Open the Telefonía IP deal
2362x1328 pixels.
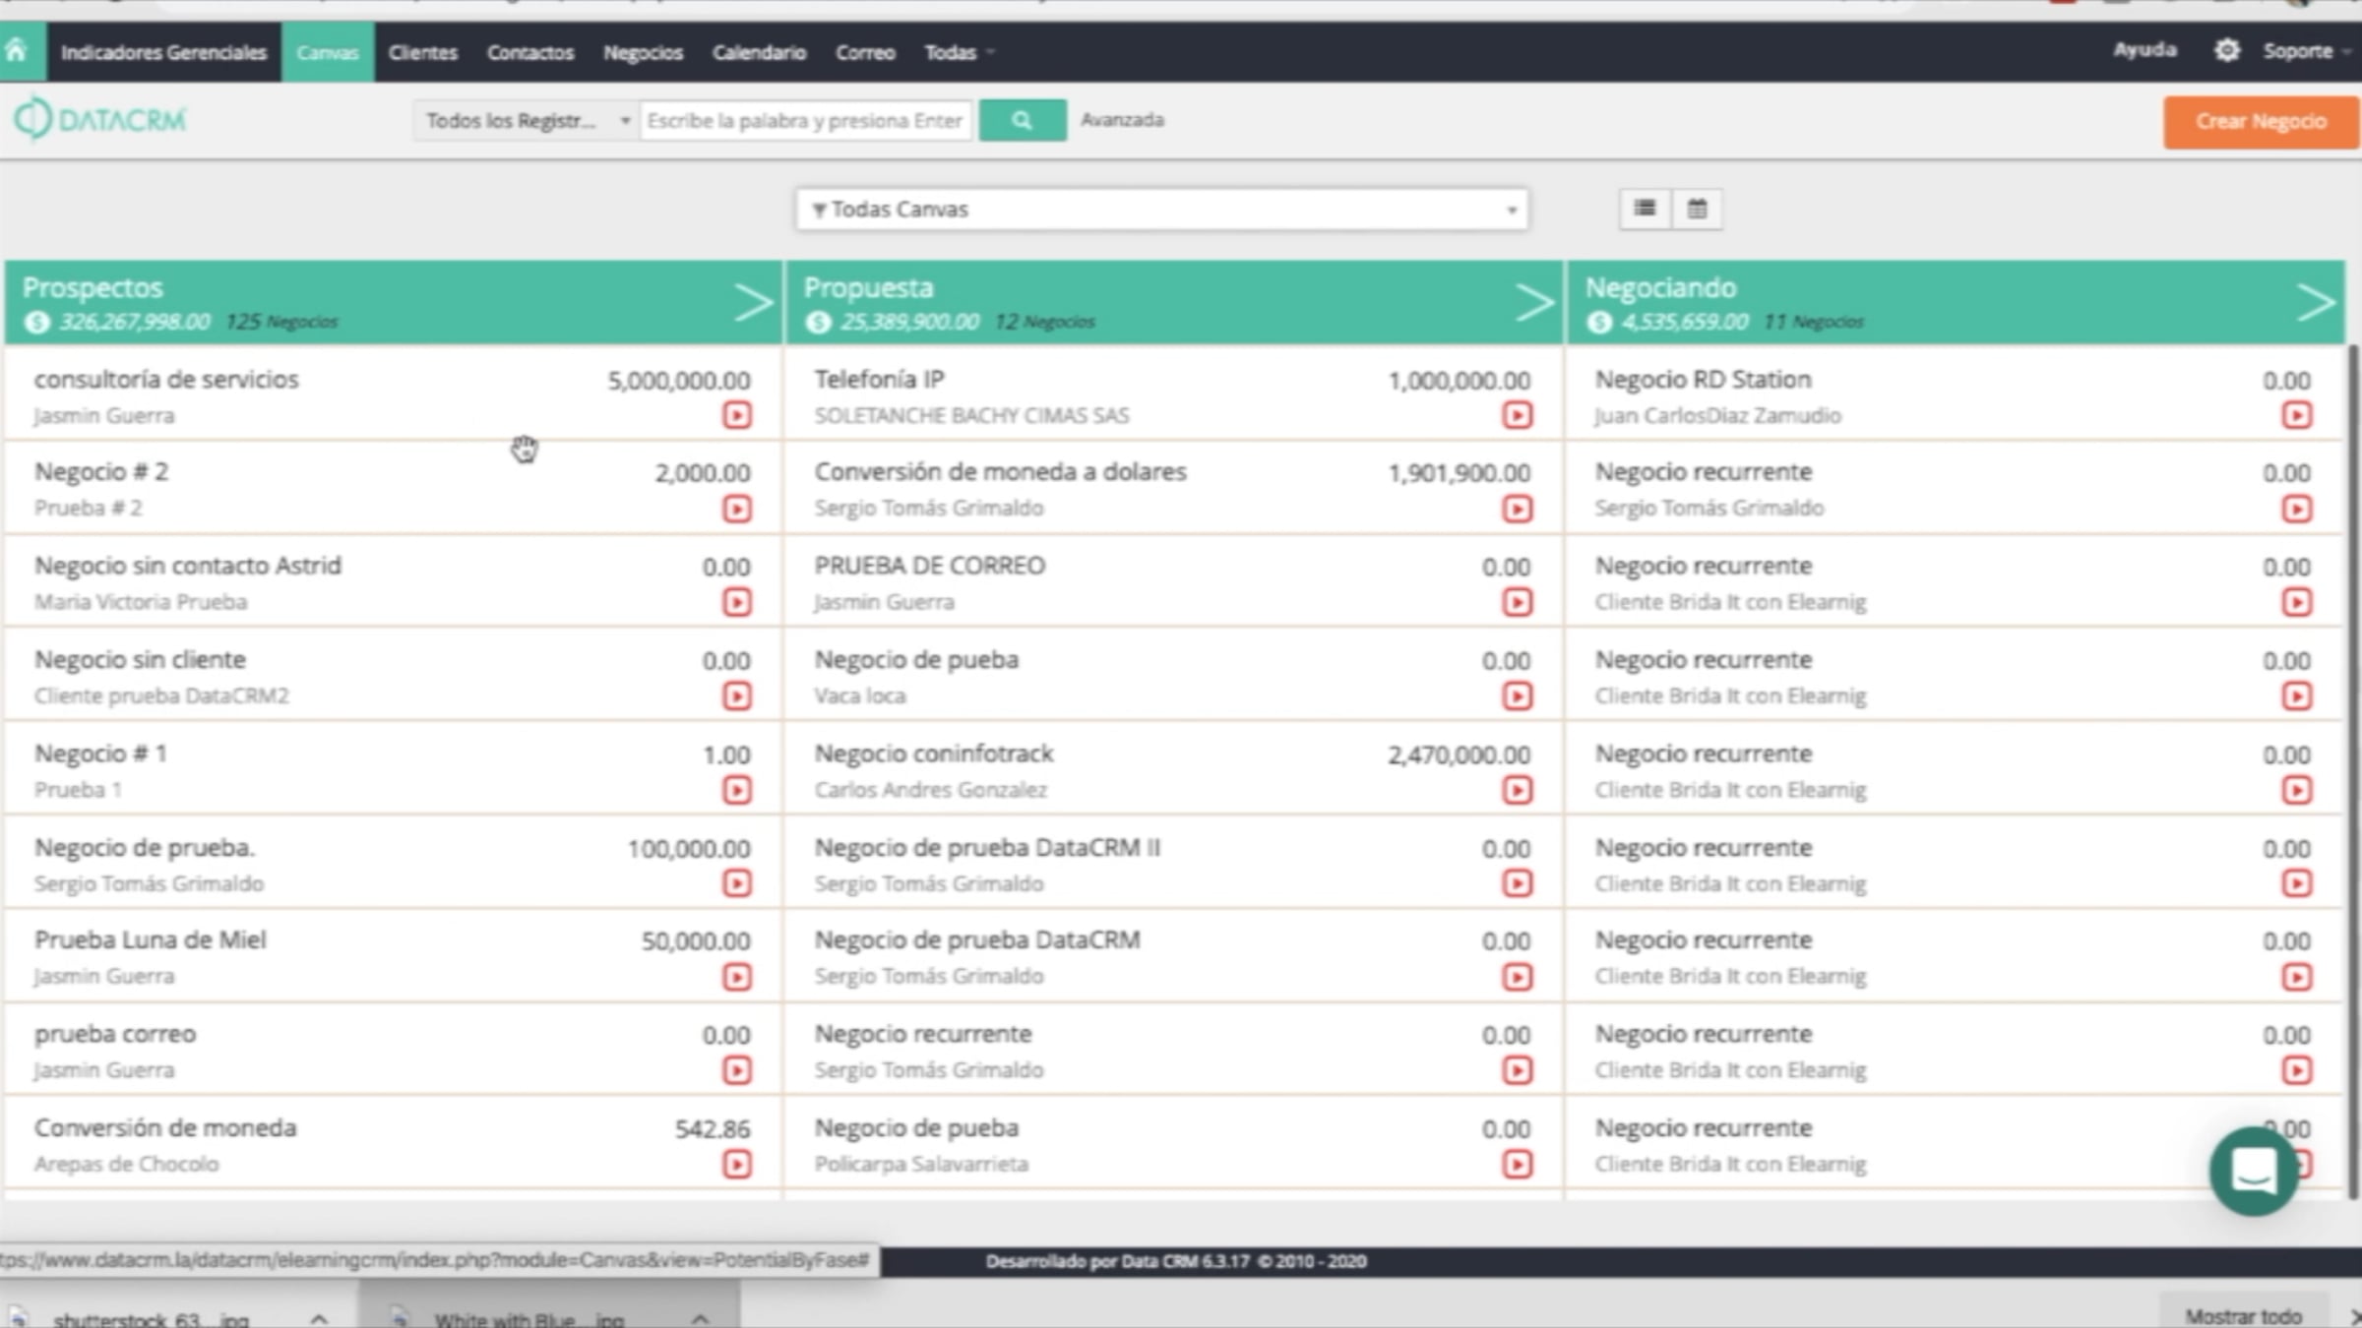coord(879,380)
